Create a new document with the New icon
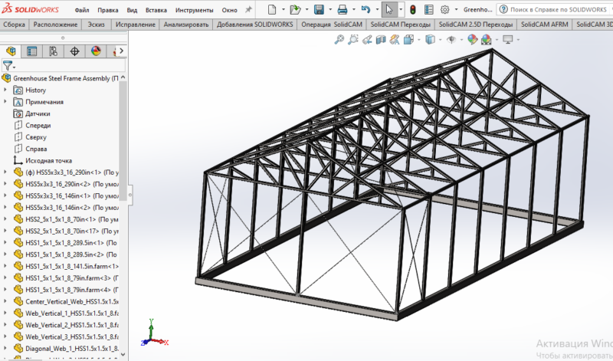This screenshot has height=361, width=613. tap(272, 9)
